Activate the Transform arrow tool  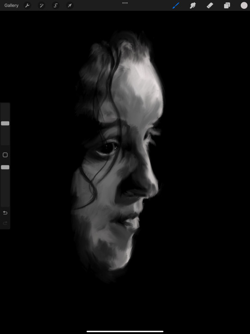point(70,6)
